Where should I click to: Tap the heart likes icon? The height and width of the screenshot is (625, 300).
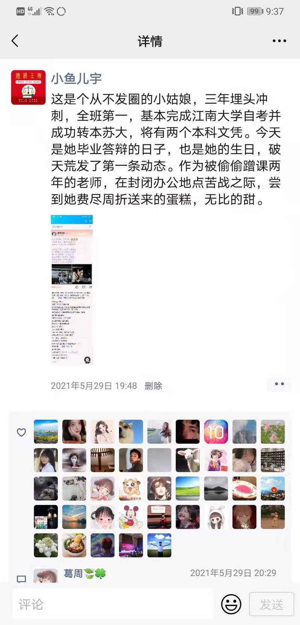tap(21, 432)
